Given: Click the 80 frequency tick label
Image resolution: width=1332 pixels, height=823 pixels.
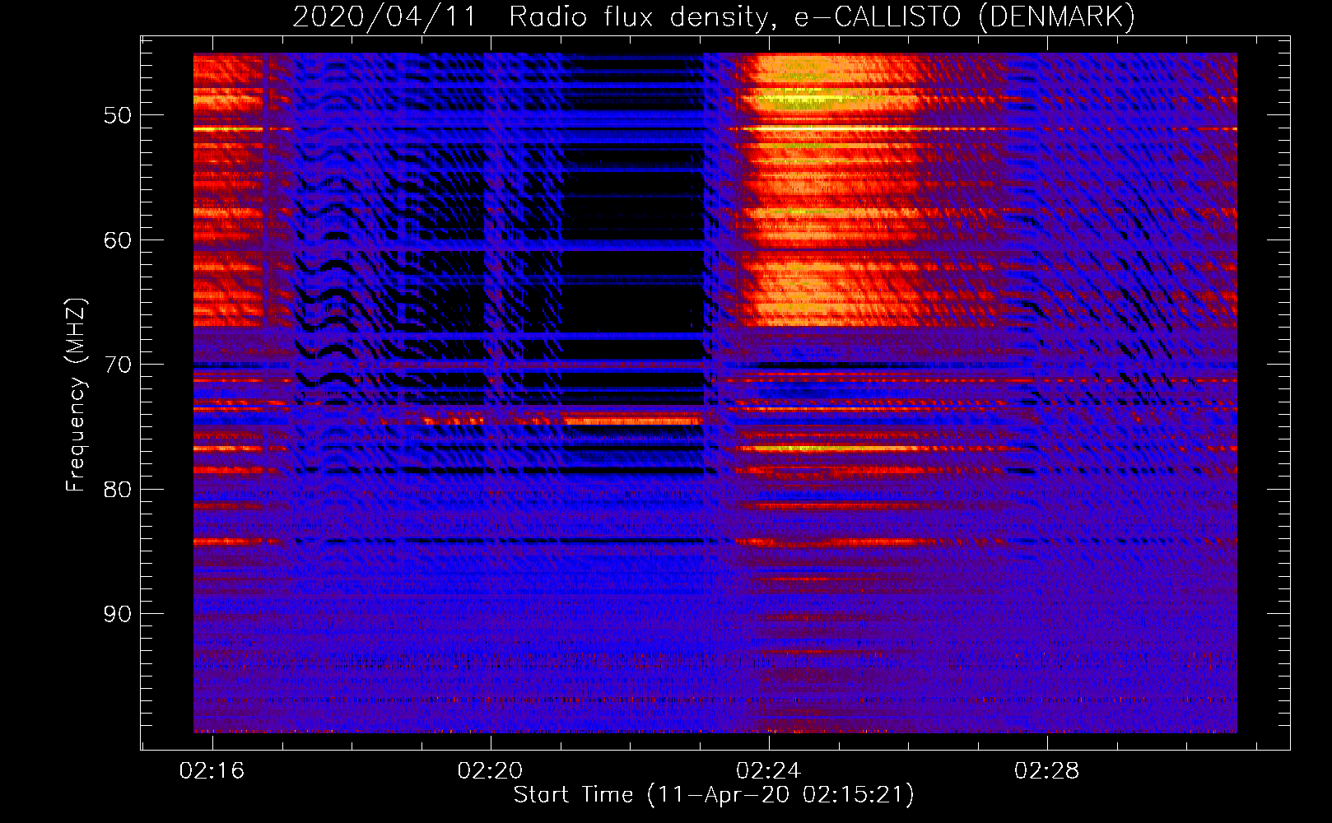Looking at the screenshot, I should (x=117, y=490).
